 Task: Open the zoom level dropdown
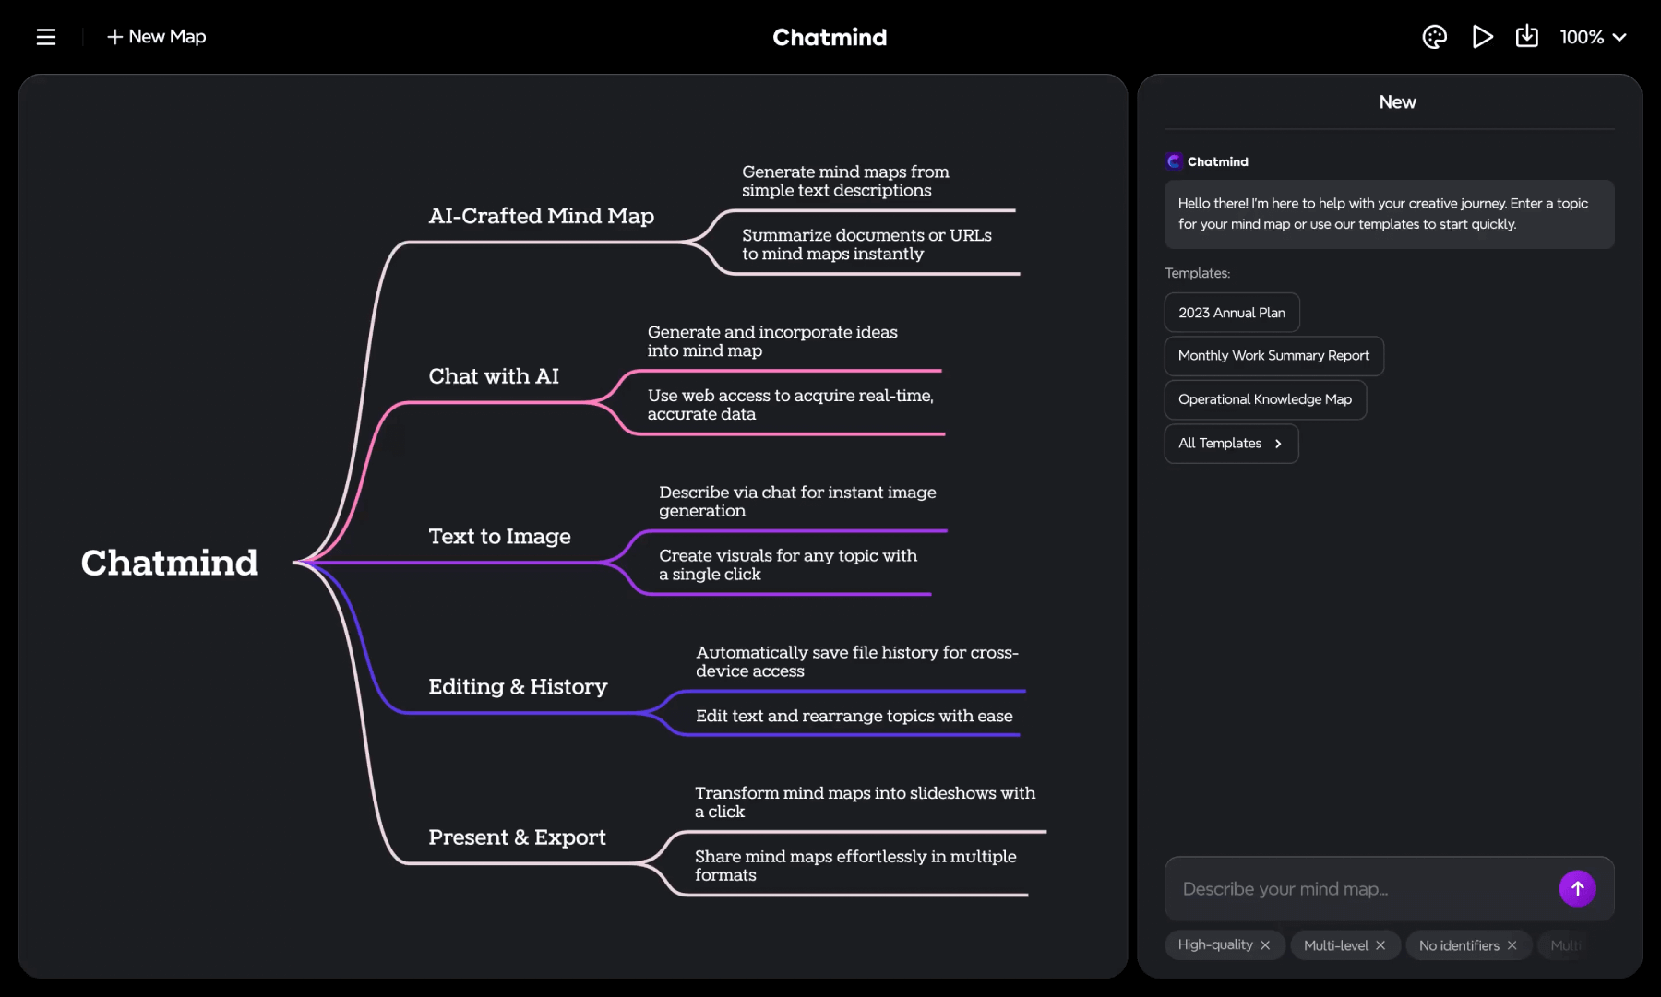[1594, 37]
